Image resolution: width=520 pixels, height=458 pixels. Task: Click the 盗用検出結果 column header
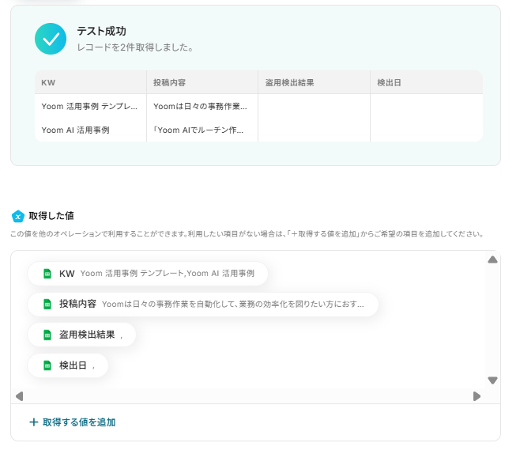pos(314,82)
